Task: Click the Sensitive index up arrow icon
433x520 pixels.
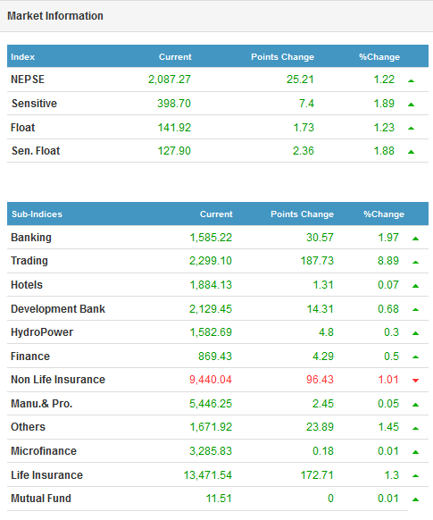Action: 412,105
